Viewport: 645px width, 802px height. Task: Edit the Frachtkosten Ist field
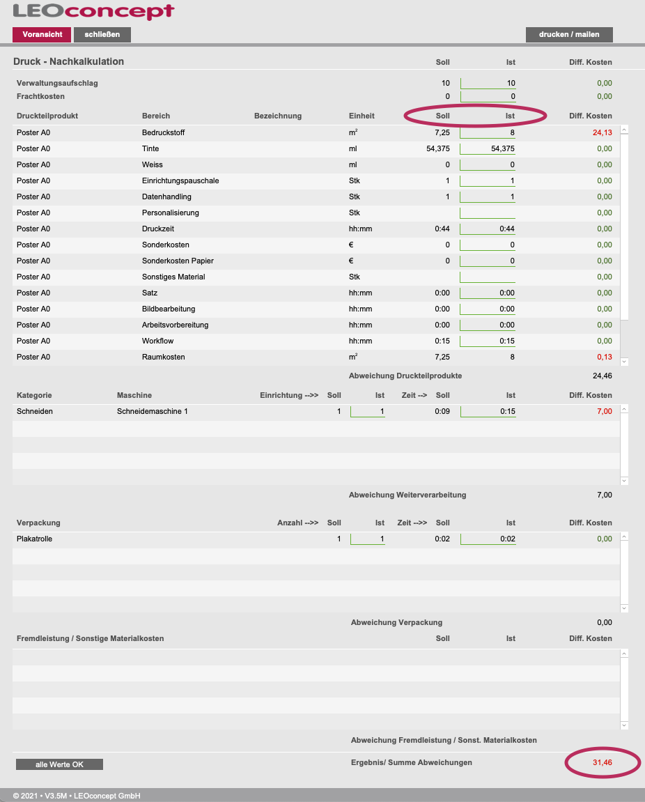488,96
